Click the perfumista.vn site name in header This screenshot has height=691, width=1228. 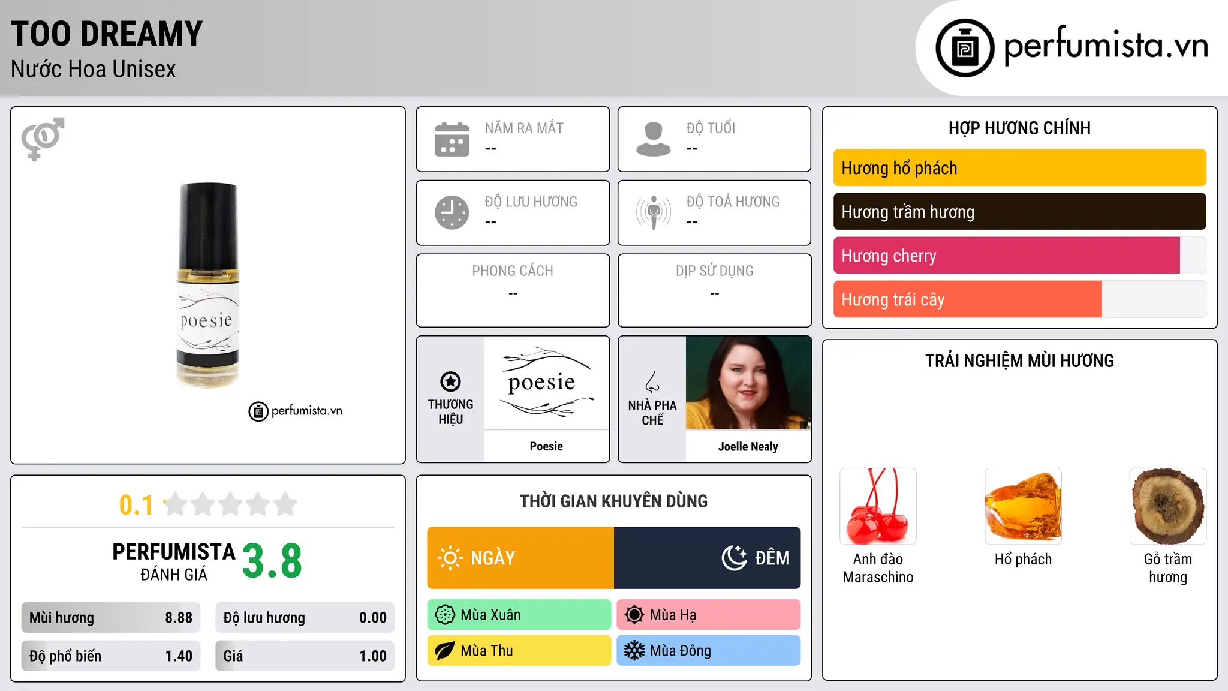(1106, 46)
